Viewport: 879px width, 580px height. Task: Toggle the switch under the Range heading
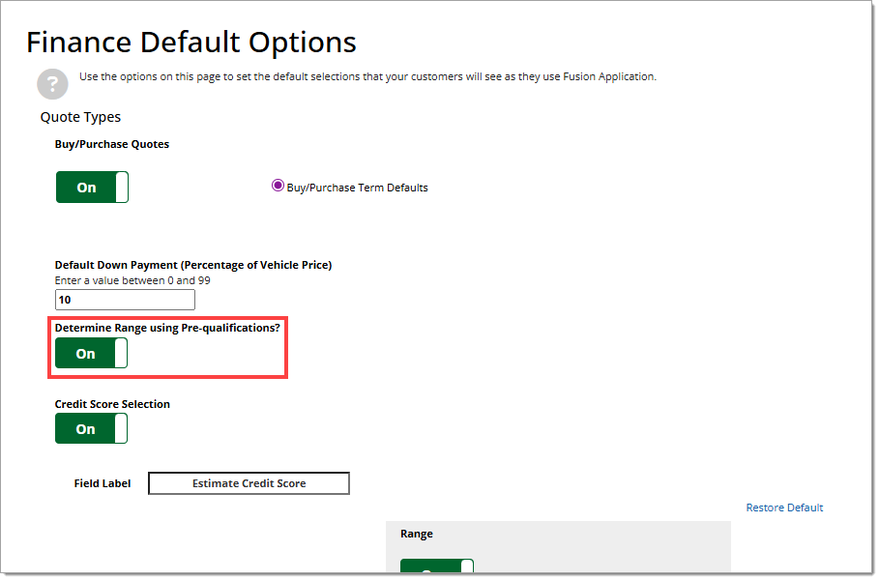click(x=437, y=567)
